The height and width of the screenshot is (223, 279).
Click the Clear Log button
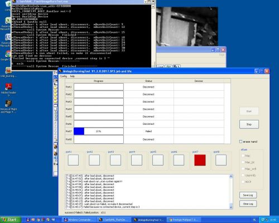(x=248, y=203)
